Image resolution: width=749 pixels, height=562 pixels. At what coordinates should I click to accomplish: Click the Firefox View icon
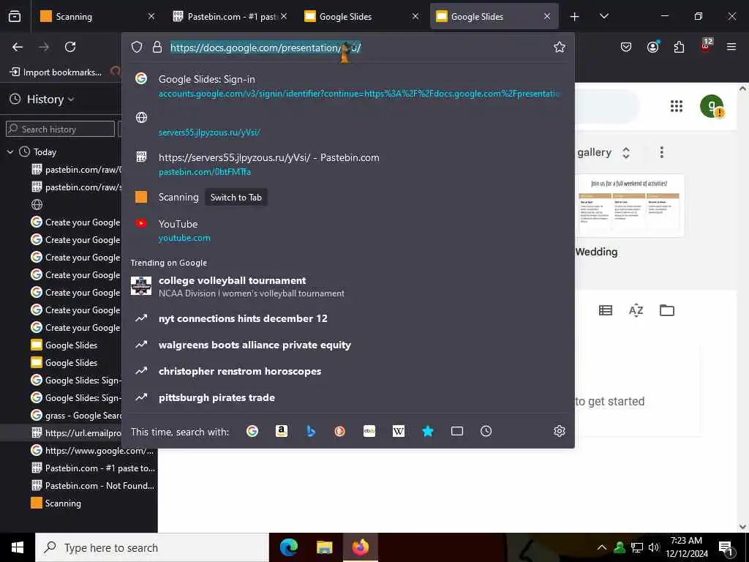click(x=15, y=17)
